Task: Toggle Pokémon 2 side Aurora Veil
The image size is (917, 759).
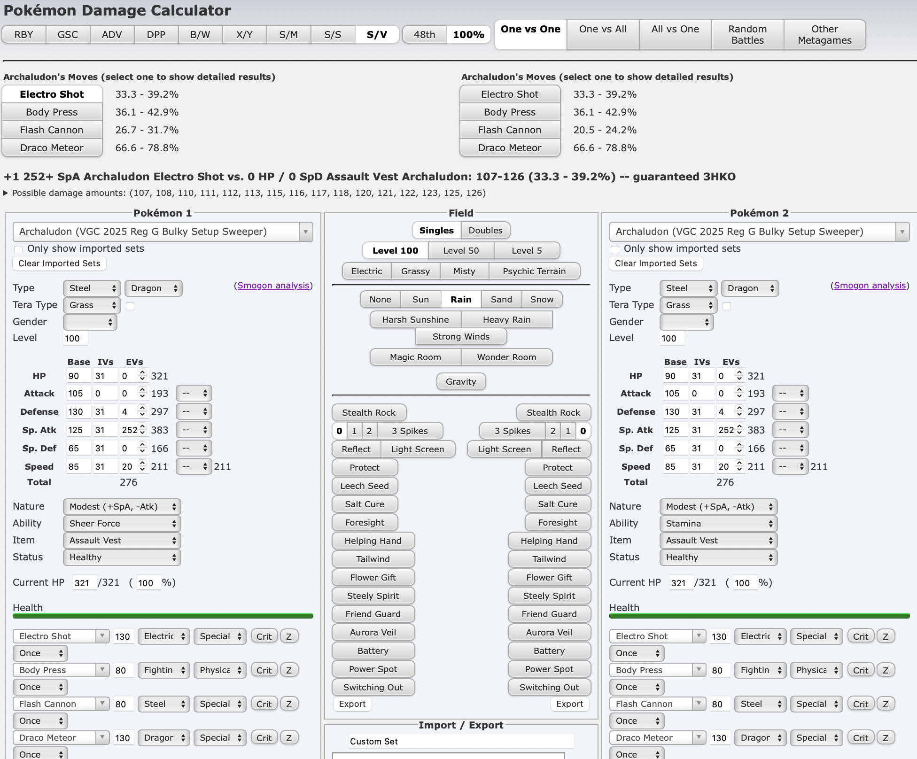Action: [x=549, y=633]
